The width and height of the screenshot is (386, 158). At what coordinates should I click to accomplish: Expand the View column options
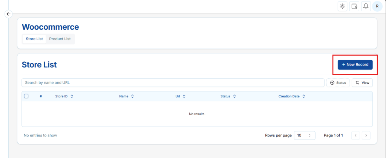click(362, 83)
